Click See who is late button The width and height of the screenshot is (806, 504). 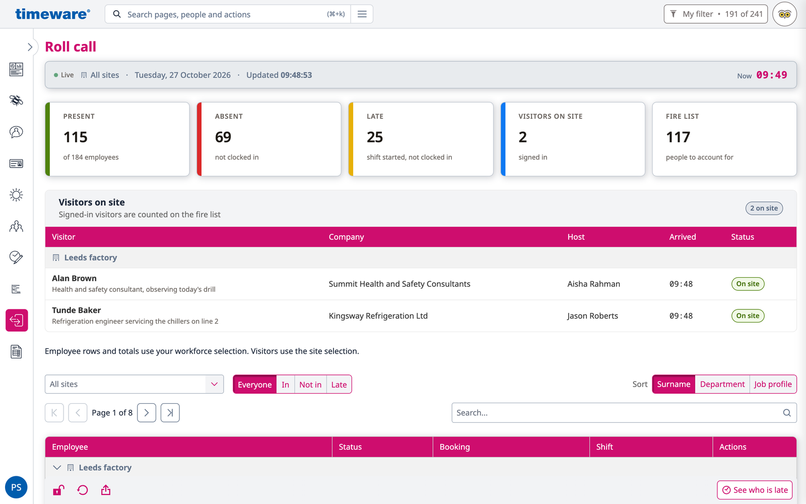click(x=755, y=490)
